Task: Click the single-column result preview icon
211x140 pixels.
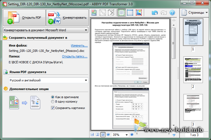Action: (35, 102)
